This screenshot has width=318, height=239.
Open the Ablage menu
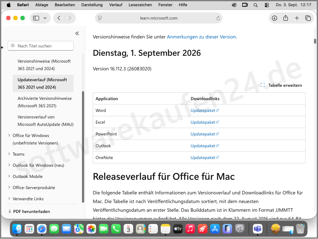coord(41,5)
